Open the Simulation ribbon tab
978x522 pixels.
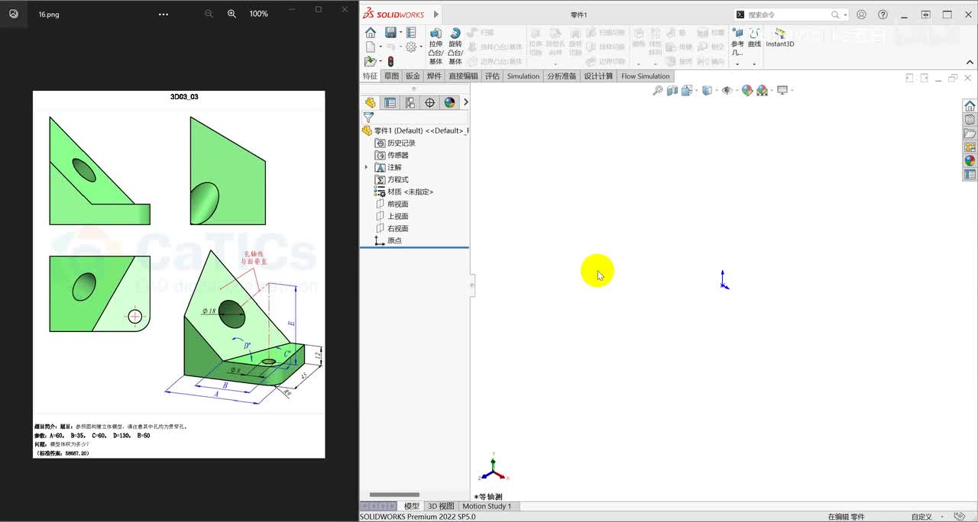click(523, 76)
